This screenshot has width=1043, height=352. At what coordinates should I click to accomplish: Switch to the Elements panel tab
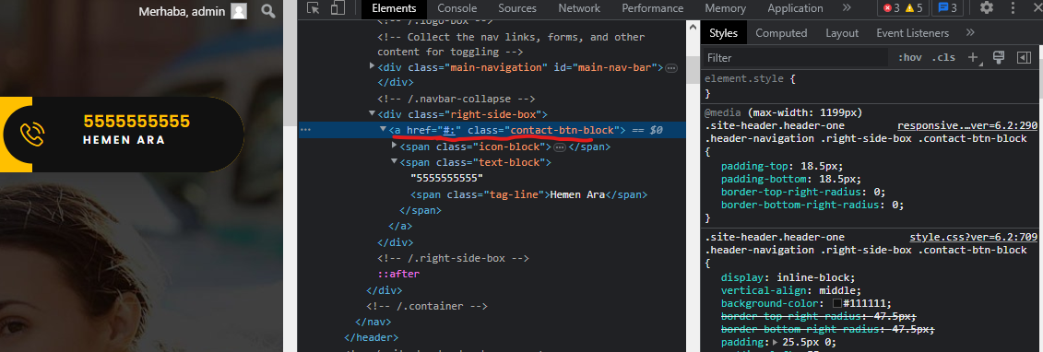(x=394, y=8)
